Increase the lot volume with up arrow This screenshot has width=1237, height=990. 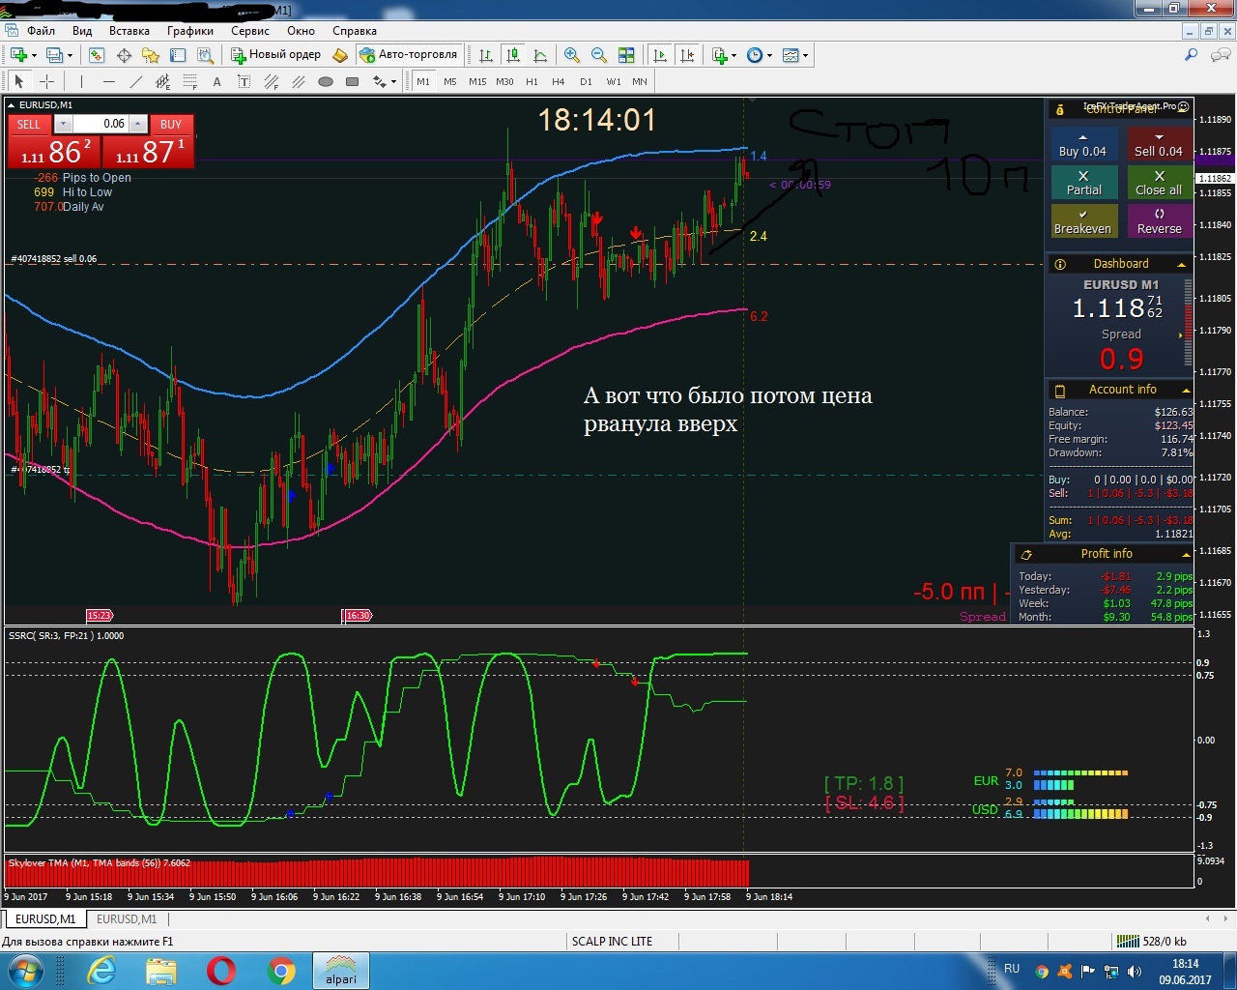138,124
